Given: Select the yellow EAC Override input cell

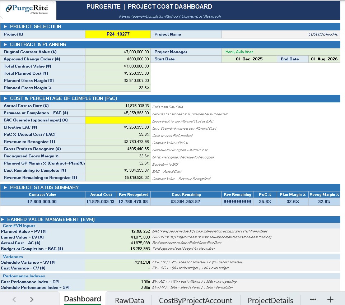Looking at the screenshot, I should pos(118,120).
